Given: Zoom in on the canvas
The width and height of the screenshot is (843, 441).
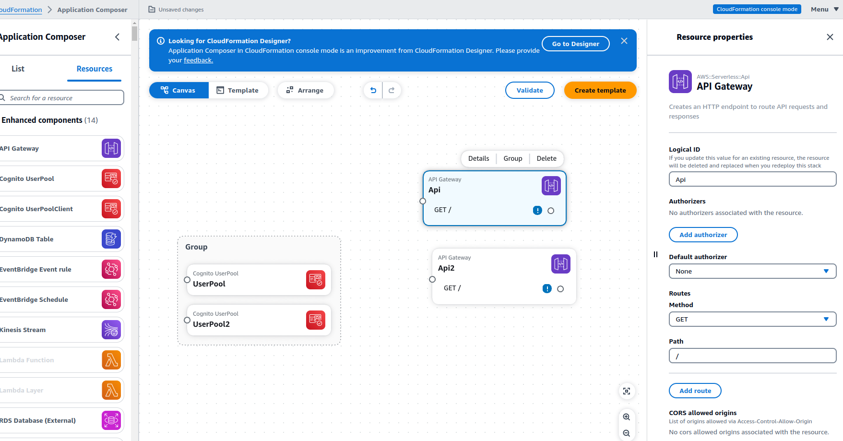Looking at the screenshot, I should point(627,417).
